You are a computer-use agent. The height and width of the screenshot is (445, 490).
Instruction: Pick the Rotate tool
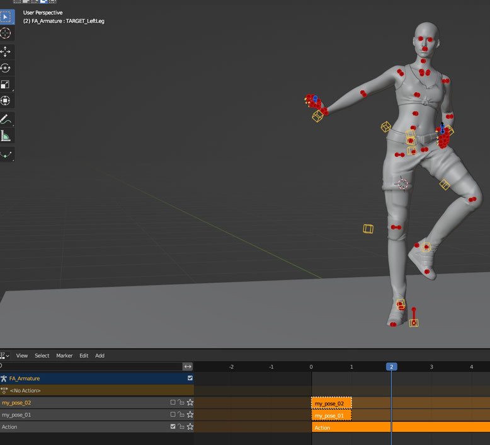(x=6, y=68)
